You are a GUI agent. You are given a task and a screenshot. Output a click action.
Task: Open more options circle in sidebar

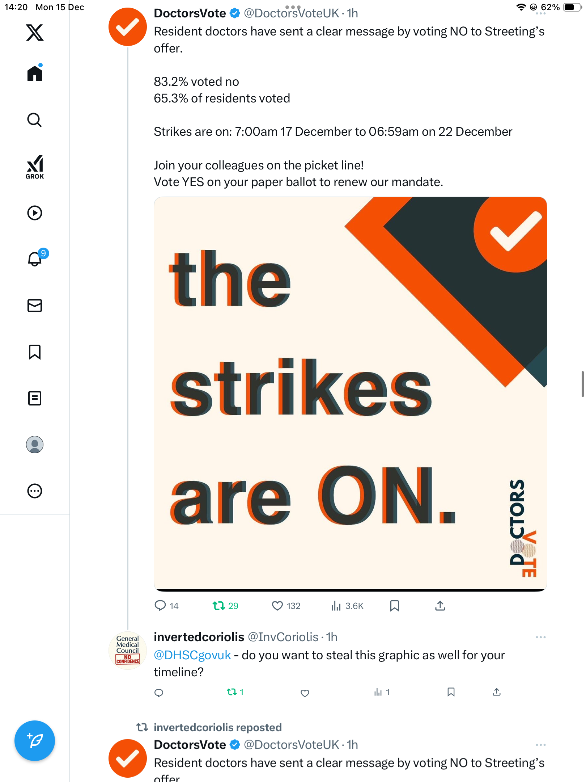pos(35,491)
